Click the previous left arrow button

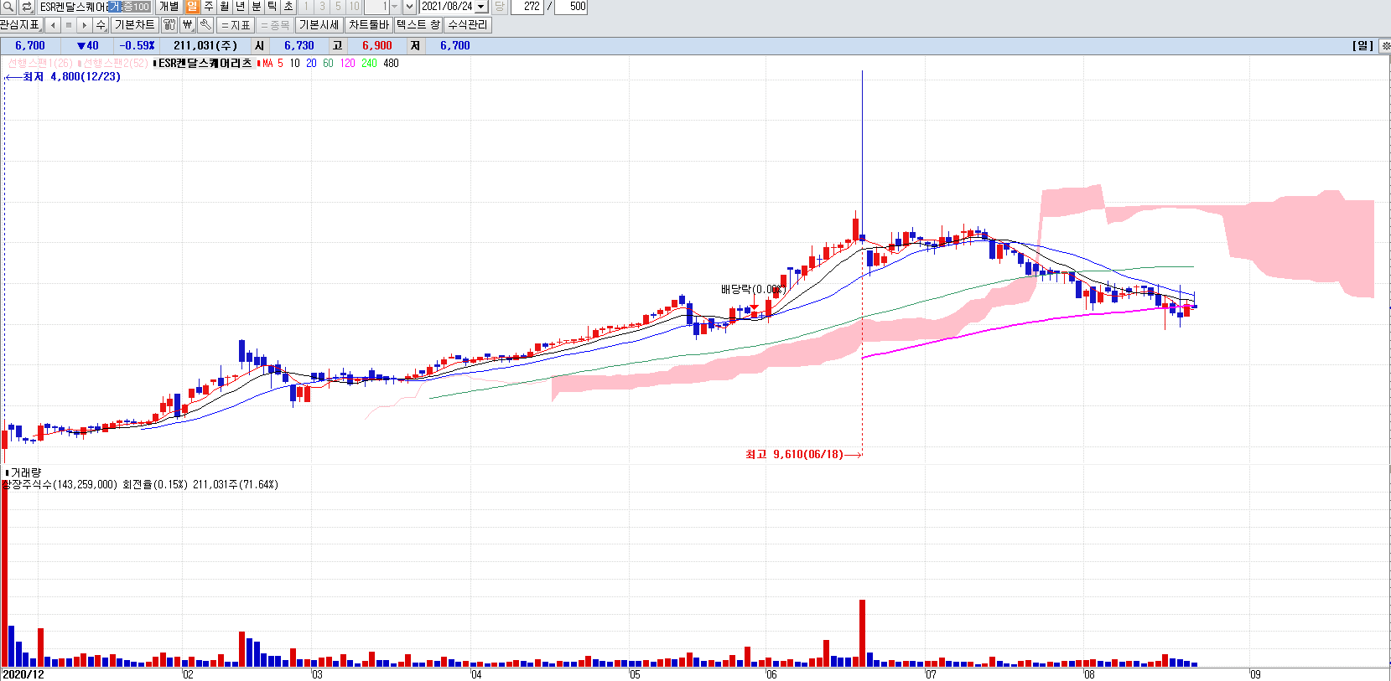(x=53, y=25)
